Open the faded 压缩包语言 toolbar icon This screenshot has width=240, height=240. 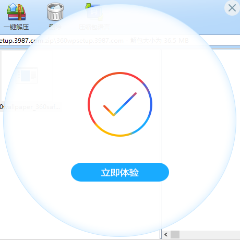[94, 12]
